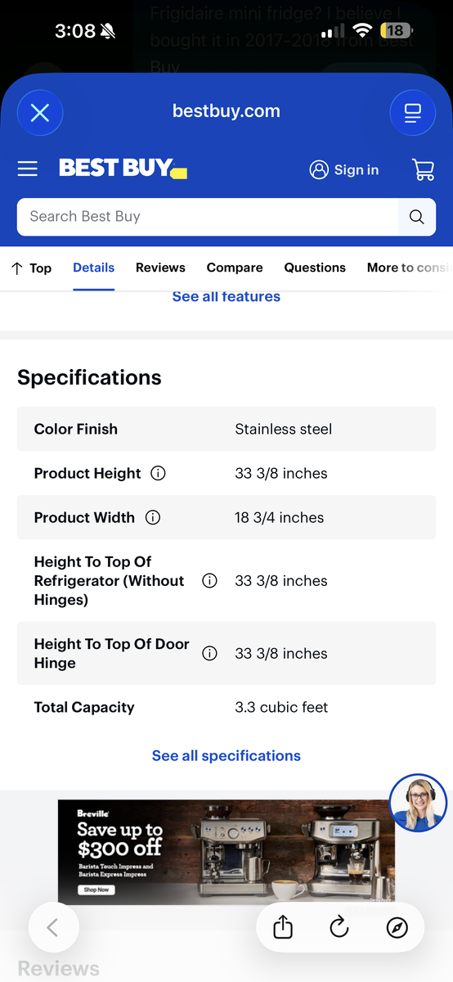Open the Questions tab
This screenshot has height=982, width=453.
pyautogui.click(x=315, y=268)
